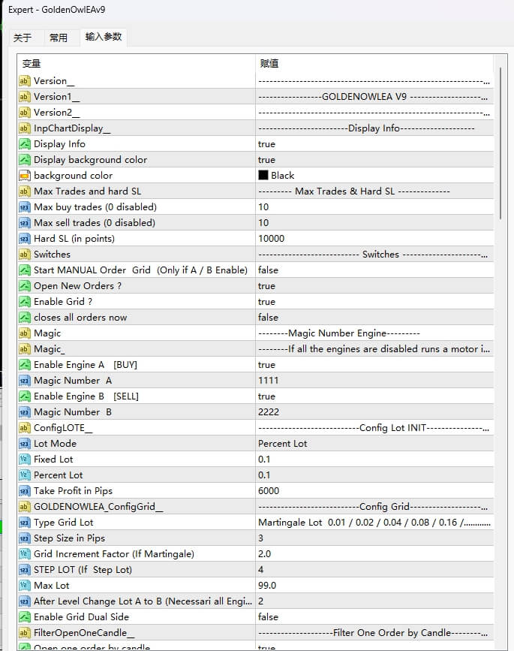Viewport: 514px width, 651px height.
Task: Click the Enable Grid ? boolean icon
Action: pos(25,302)
